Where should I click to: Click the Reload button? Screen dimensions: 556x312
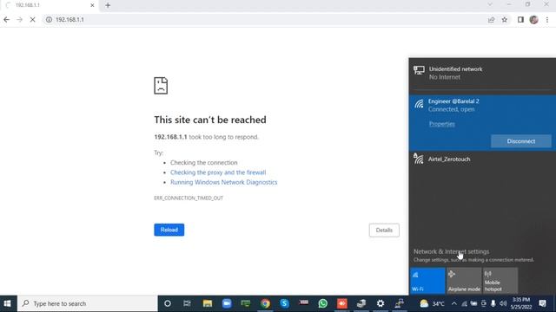click(x=169, y=230)
